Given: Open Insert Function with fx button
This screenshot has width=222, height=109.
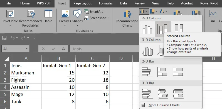Looking at the screenshot, I should (63, 49).
